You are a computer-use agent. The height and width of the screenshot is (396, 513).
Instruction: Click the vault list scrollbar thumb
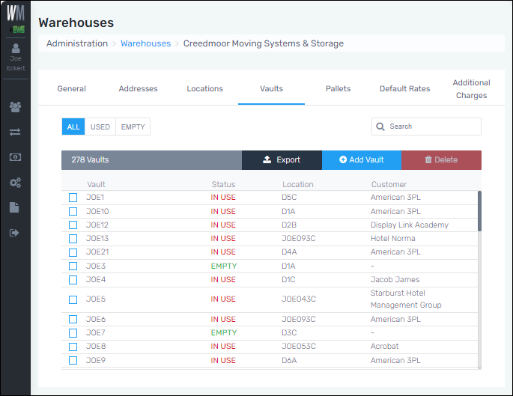point(479,211)
